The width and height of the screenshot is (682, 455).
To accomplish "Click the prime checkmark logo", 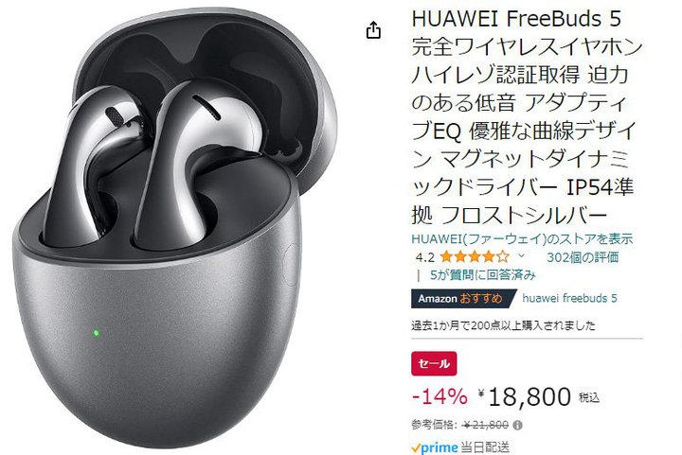I will 435,447.
